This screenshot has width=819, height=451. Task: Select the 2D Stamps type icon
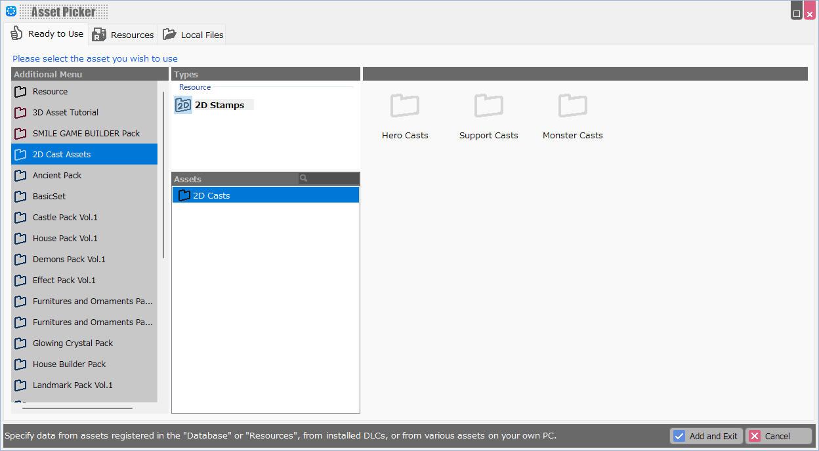point(183,106)
